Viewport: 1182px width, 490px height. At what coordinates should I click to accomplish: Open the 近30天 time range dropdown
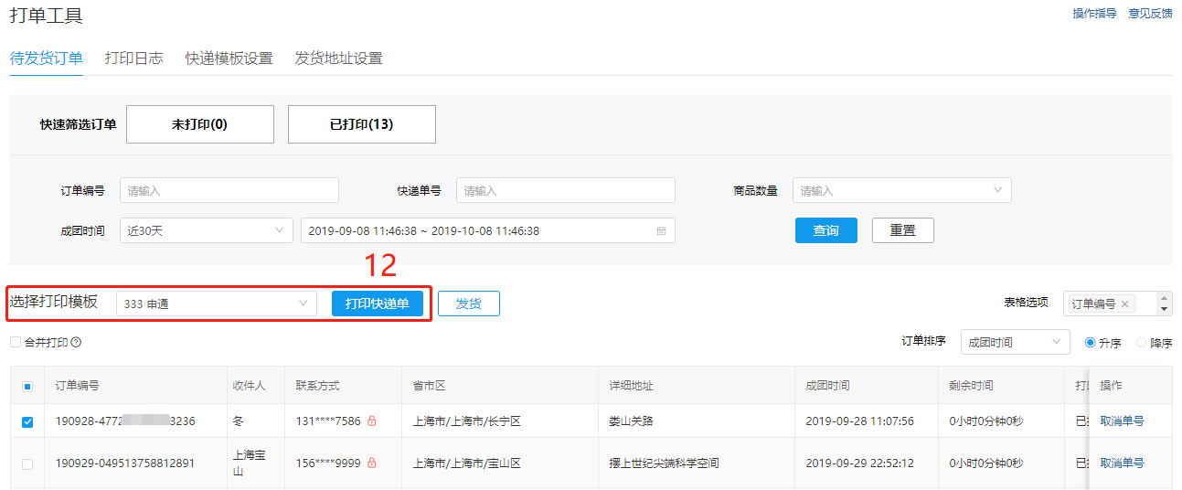(207, 230)
